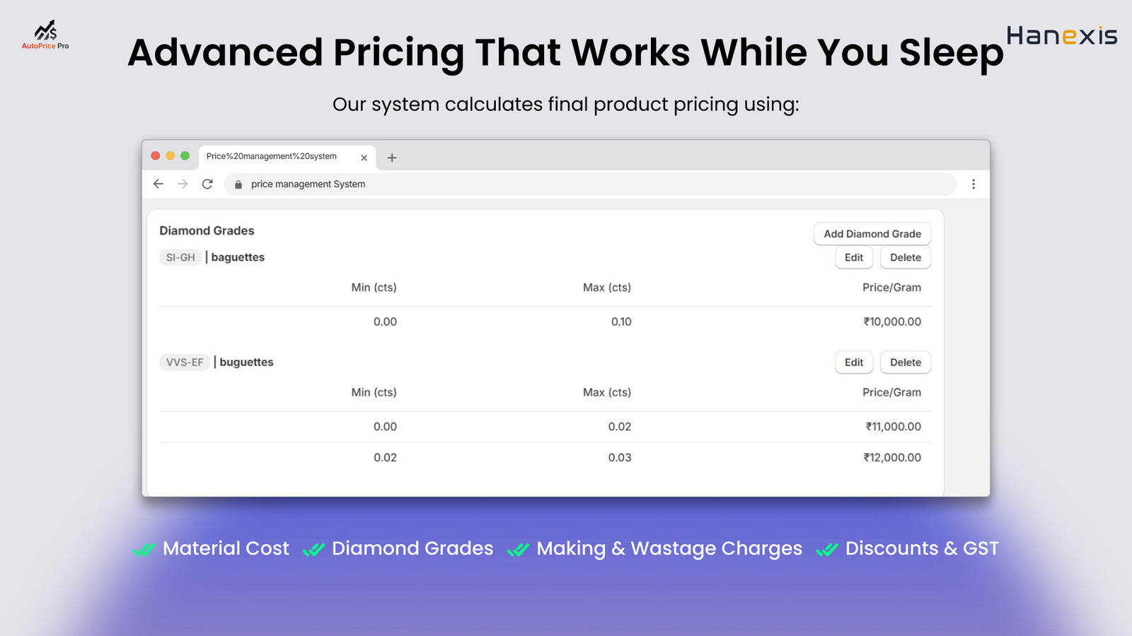Image resolution: width=1132 pixels, height=636 pixels.
Task: Toggle the checkmark next to Discounts & GST
Action: (826, 548)
